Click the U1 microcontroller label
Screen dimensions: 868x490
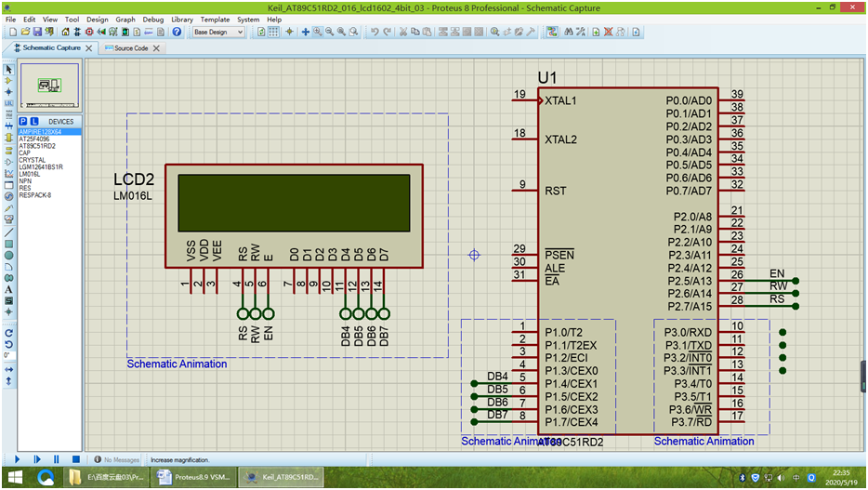pos(547,77)
